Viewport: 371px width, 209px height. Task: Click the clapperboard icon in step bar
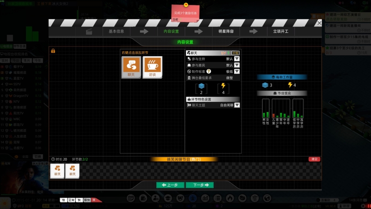pos(89,31)
